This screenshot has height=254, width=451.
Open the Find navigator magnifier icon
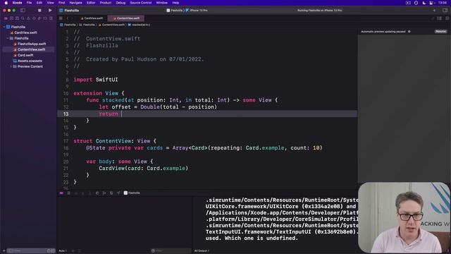pyautogui.click(x=23, y=18)
